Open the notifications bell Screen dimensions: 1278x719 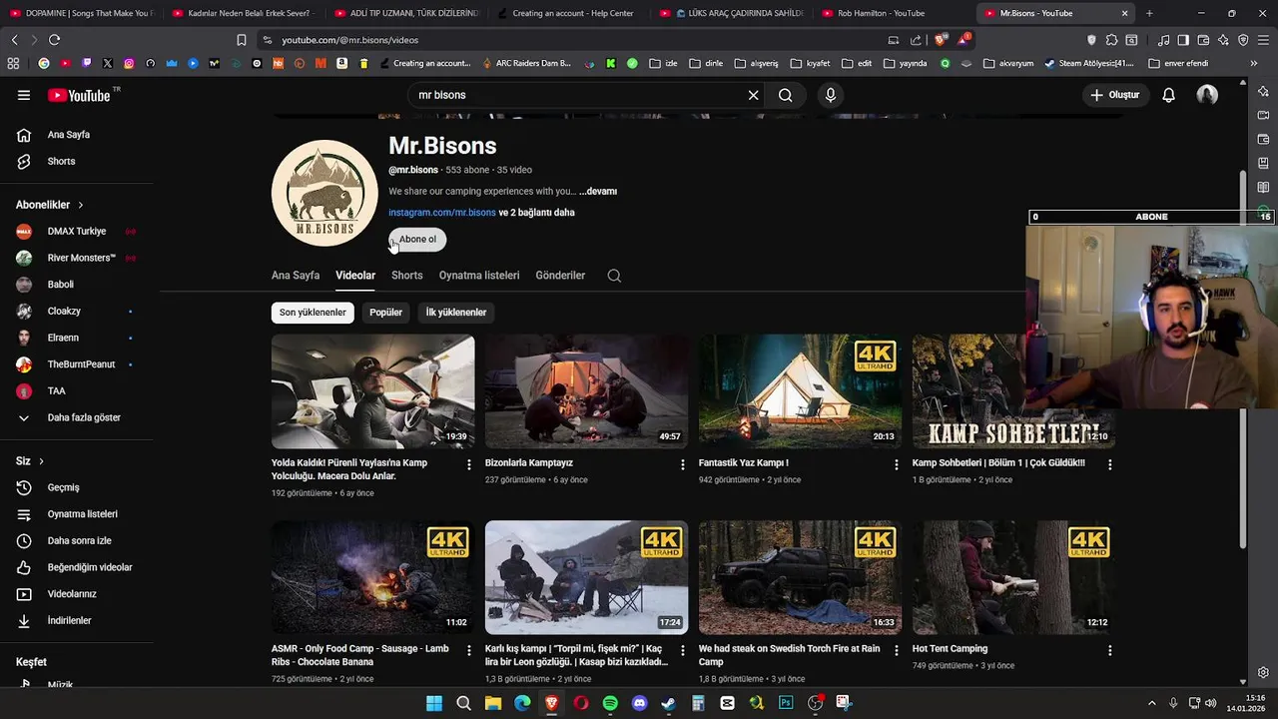pyautogui.click(x=1168, y=95)
